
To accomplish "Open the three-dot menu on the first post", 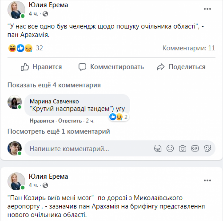I will tap(207, 9).
